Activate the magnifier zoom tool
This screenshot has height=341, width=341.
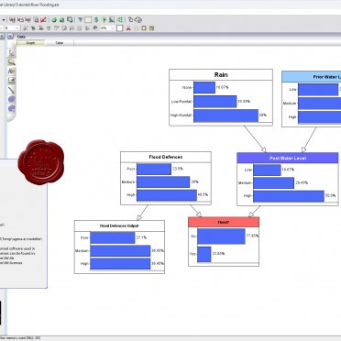point(12,62)
